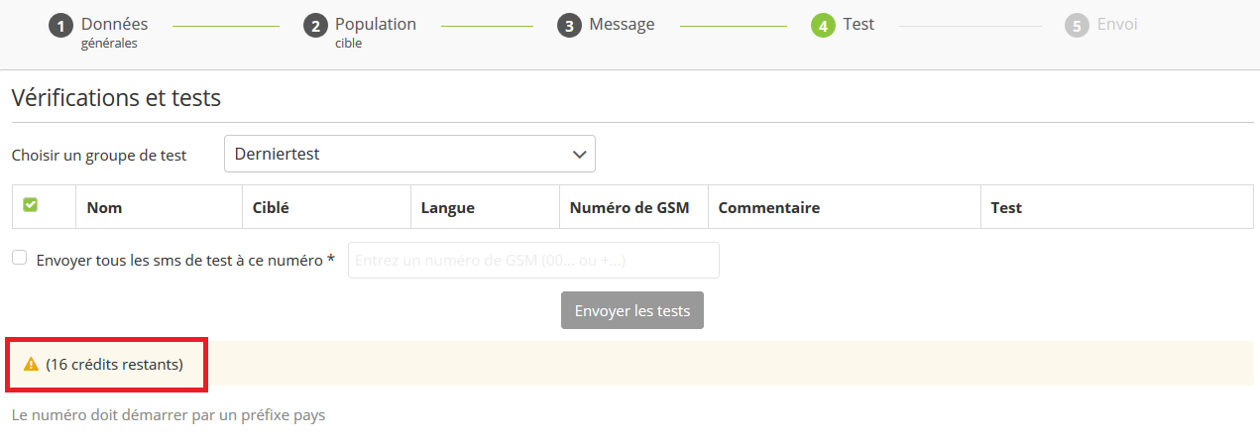
Task: Click the greyed step 5 circle
Action: (1077, 26)
